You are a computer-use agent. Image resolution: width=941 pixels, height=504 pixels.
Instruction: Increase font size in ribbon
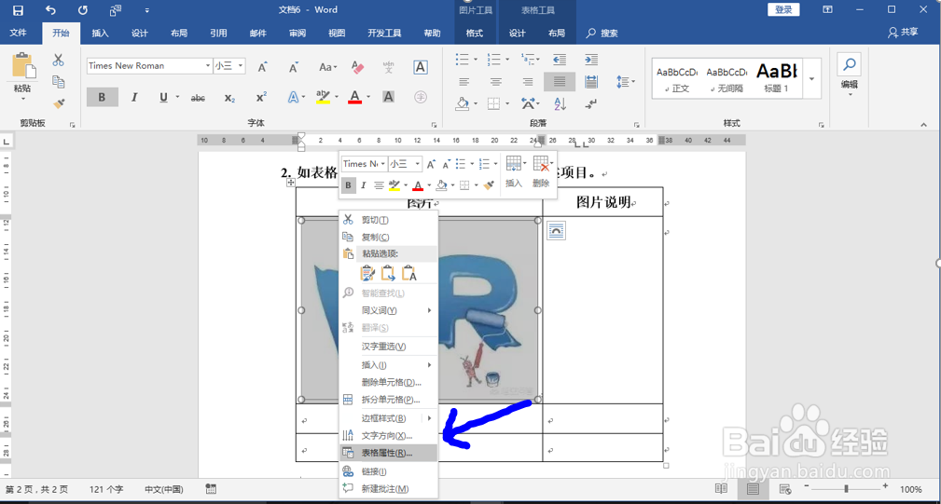click(262, 67)
